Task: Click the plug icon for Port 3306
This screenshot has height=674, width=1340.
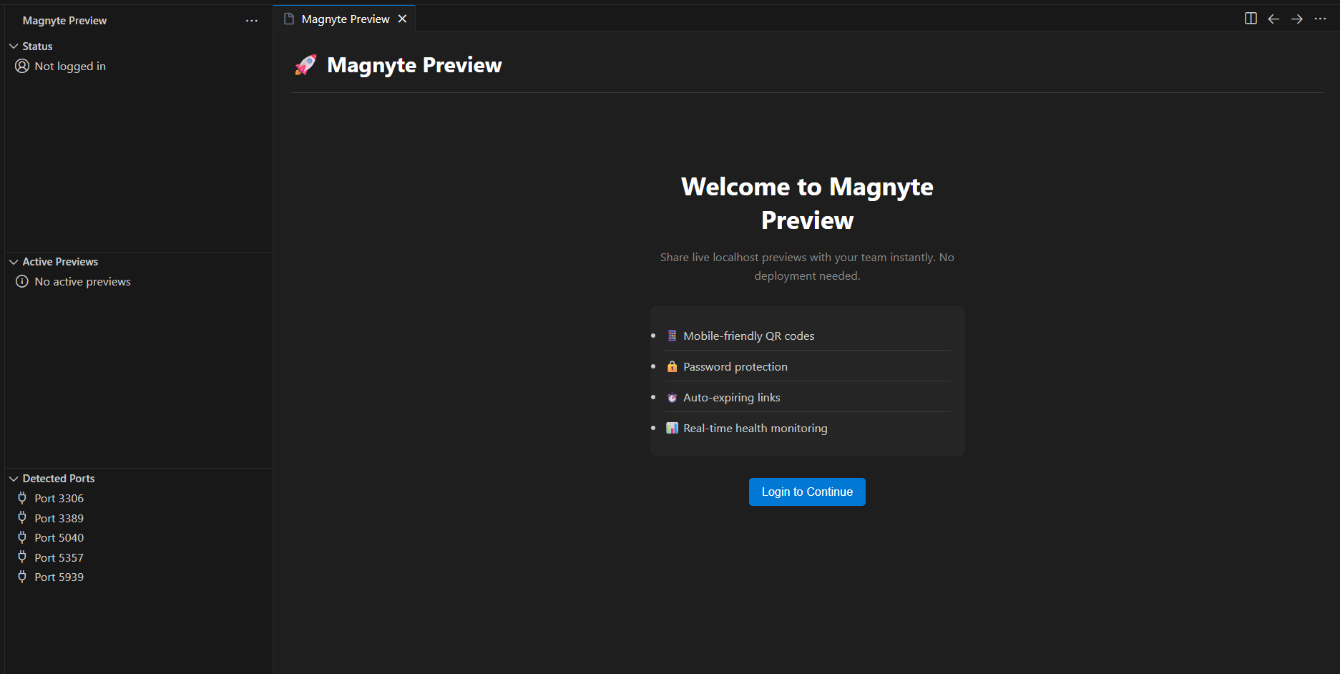Action: (x=22, y=498)
